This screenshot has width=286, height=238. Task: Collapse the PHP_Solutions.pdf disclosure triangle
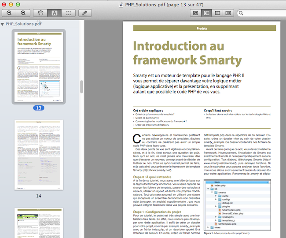2,24
